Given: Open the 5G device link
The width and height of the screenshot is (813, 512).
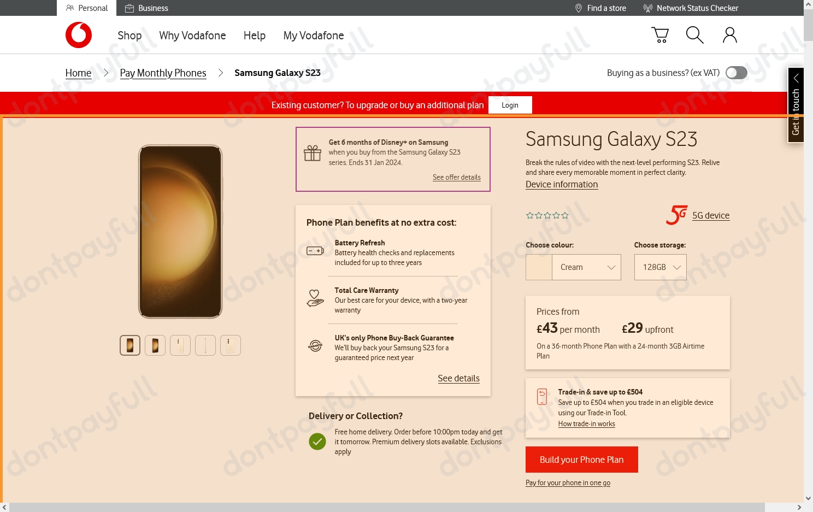Looking at the screenshot, I should (711, 215).
